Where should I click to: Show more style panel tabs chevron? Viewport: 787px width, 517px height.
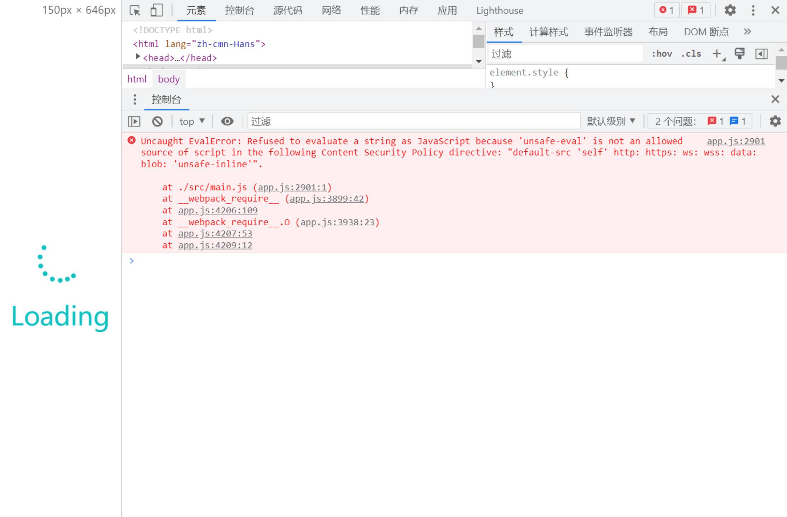[x=747, y=32]
